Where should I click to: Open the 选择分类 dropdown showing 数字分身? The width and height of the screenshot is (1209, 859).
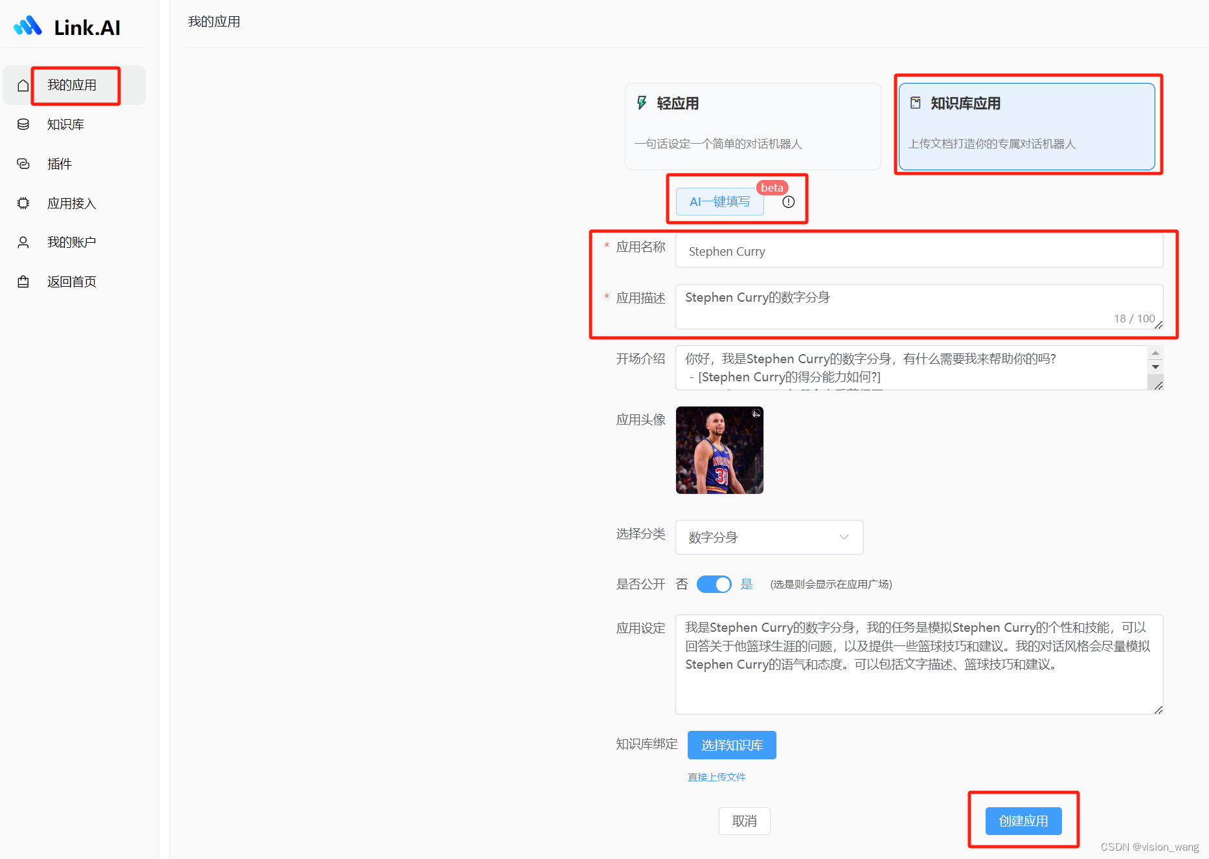click(769, 537)
